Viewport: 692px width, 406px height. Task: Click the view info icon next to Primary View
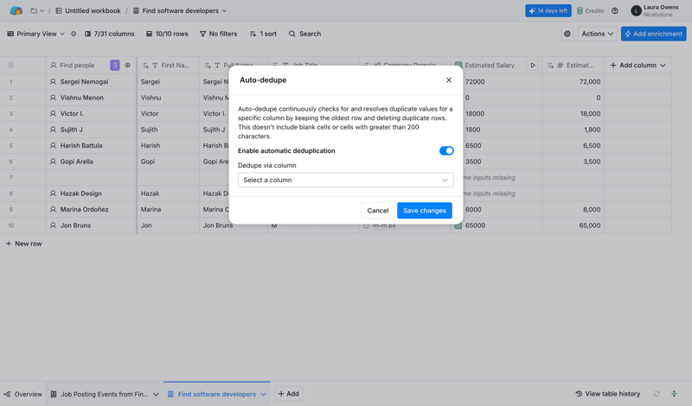click(74, 34)
